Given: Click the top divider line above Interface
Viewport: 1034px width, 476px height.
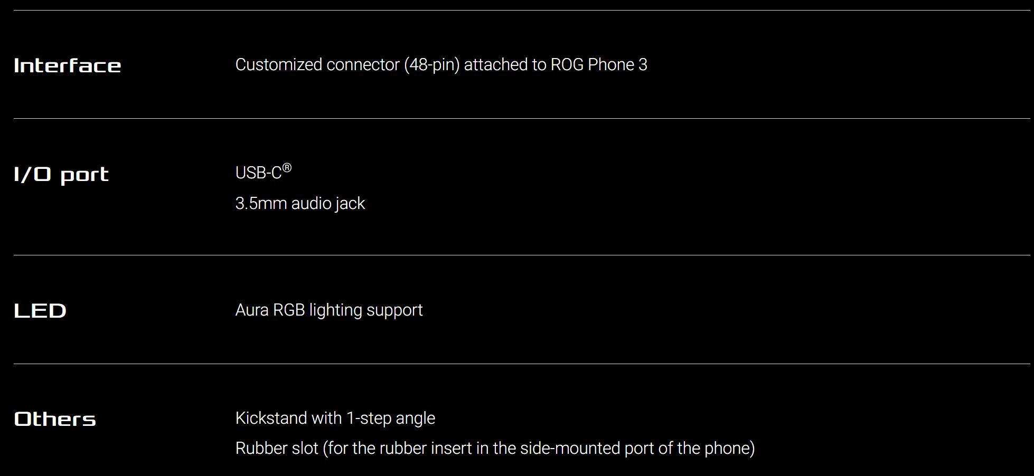Looking at the screenshot, I should tap(522, 10).
